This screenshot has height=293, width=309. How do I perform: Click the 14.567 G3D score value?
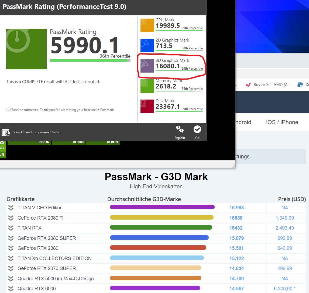(x=236, y=289)
